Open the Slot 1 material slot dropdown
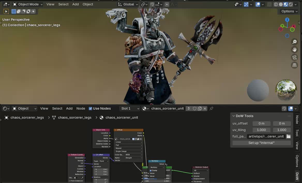 click(130, 109)
